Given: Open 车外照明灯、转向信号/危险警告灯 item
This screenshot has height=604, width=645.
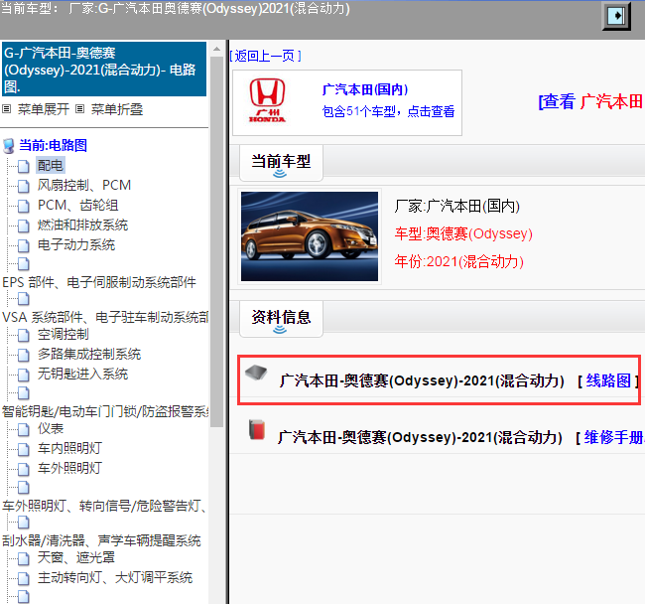Looking at the screenshot, I should (x=104, y=506).
